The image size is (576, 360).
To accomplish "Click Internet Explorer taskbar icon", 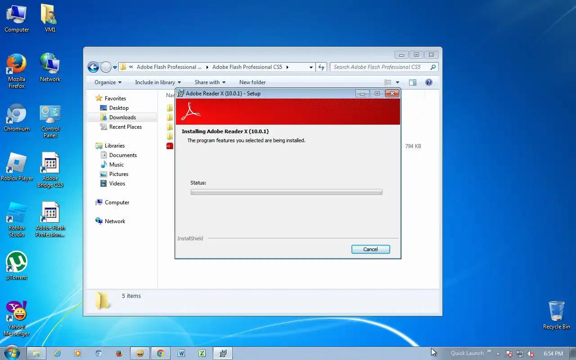I will pos(57,354).
